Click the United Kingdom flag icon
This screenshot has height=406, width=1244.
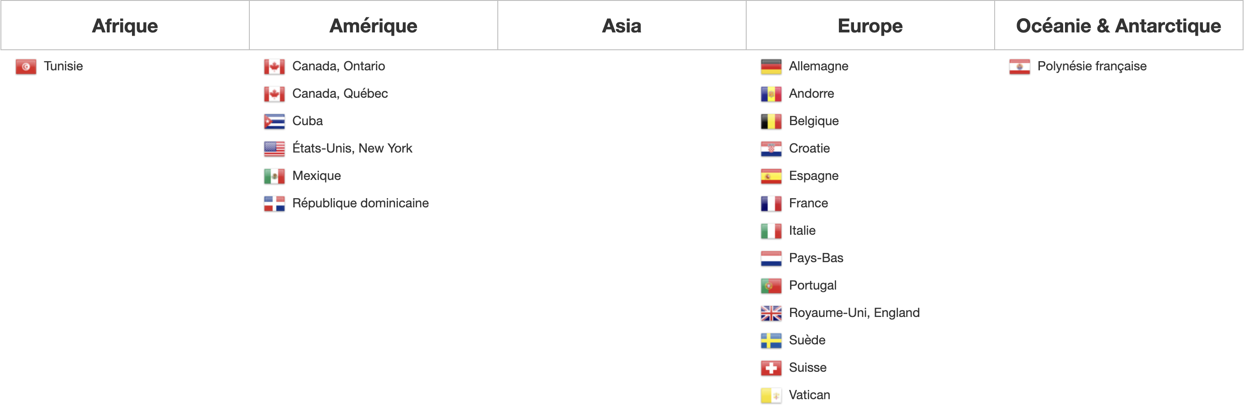tap(771, 313)
